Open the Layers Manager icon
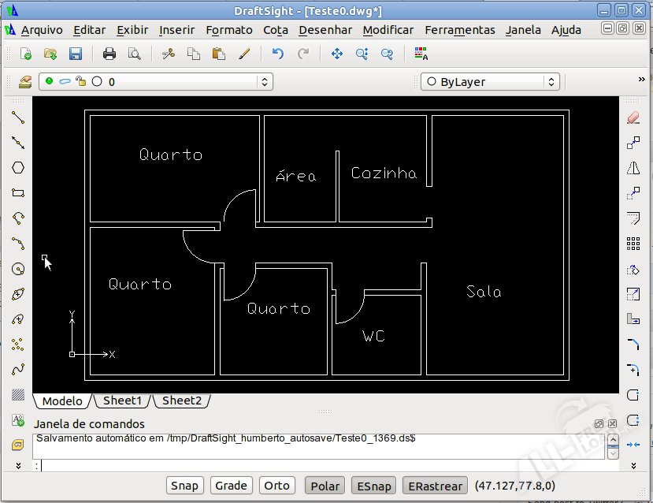Viewport: 653px width, 503px height. click(24, 81)
